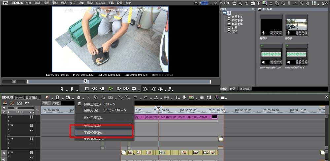This screenshot has width=330, height=161.
Task: Click the Play button in the preview player
Action: [111, 89]
